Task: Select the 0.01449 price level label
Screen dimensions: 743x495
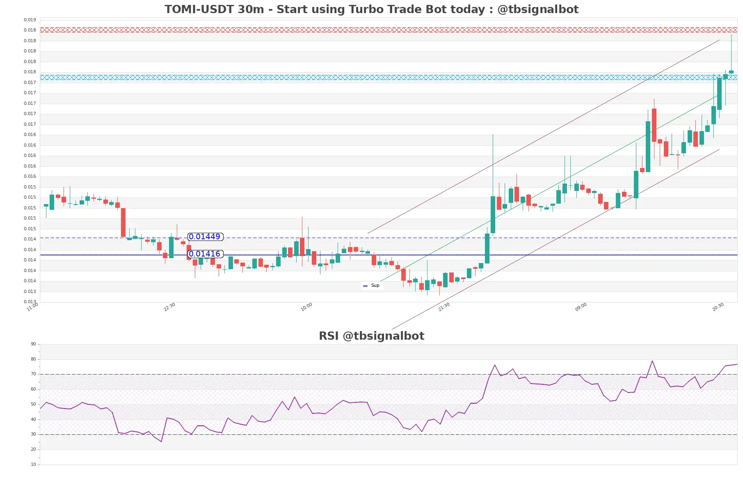Action: coord(205,237)
